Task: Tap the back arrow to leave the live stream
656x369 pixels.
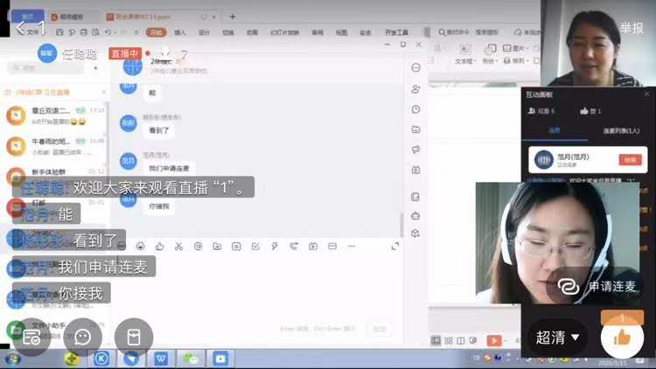Action: [21, 29]
